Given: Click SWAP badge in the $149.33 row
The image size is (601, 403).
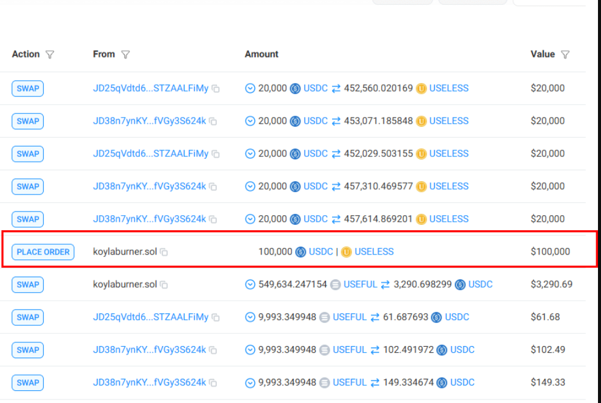Looking at the screenshot, I should [x=28, y=382].
